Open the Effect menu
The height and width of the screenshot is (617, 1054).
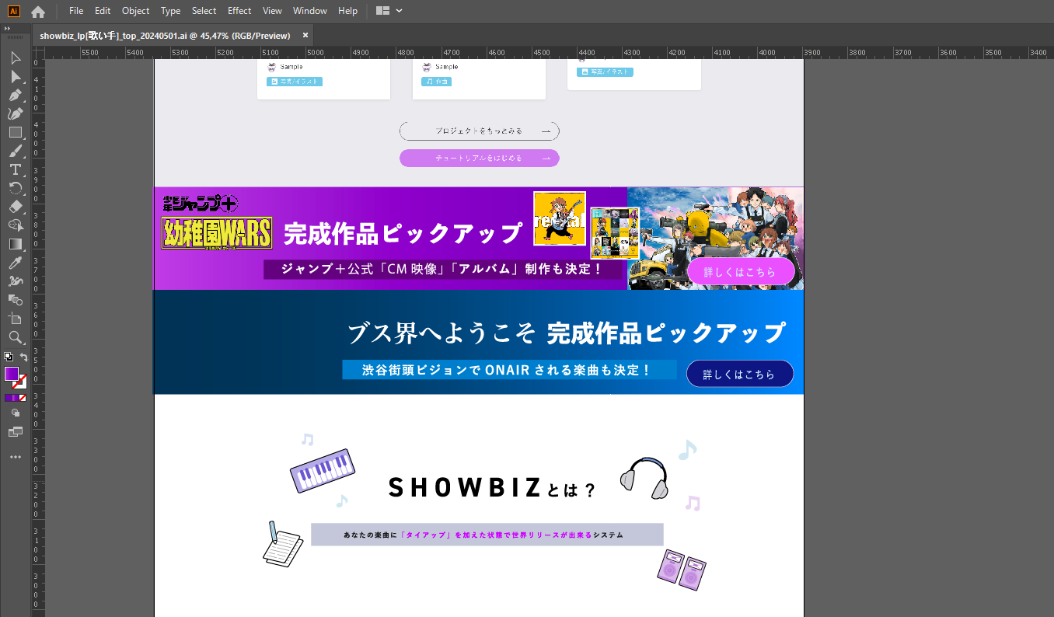(239, 11)
